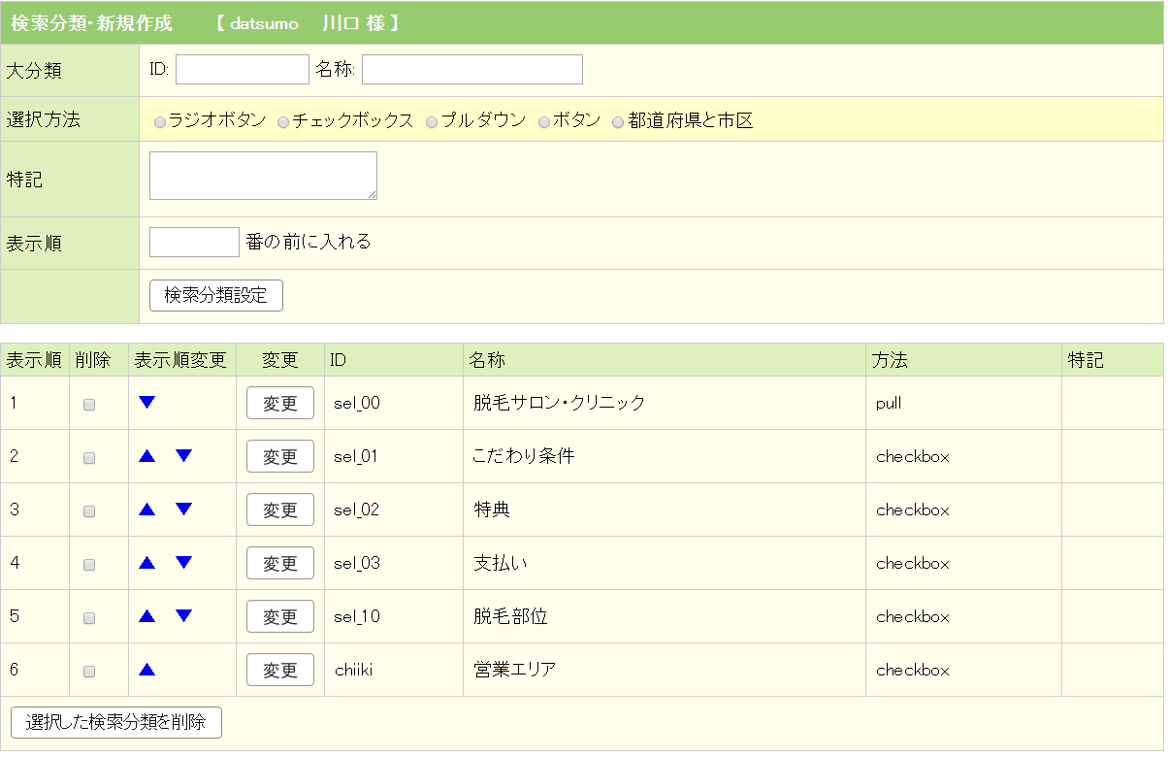Image resolution: width=1169 pixels, height=757 pixels.
Task: Select the 都道府県と市区 radio option
Action: click(618, 122)
